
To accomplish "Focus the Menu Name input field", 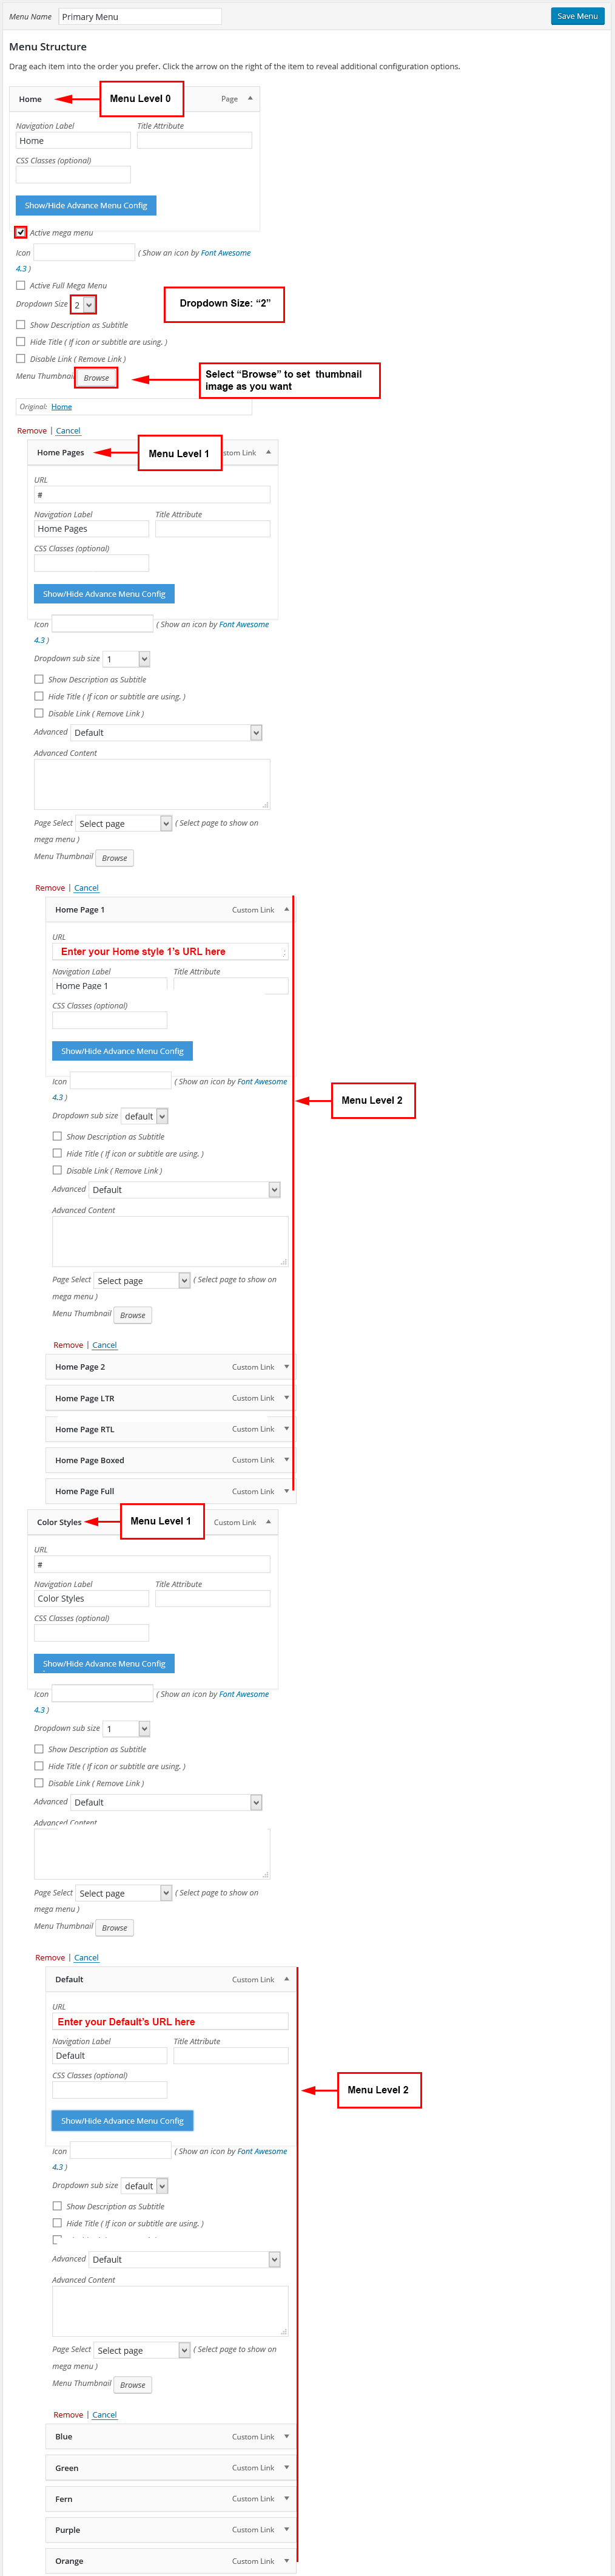I will click(139, 16).
